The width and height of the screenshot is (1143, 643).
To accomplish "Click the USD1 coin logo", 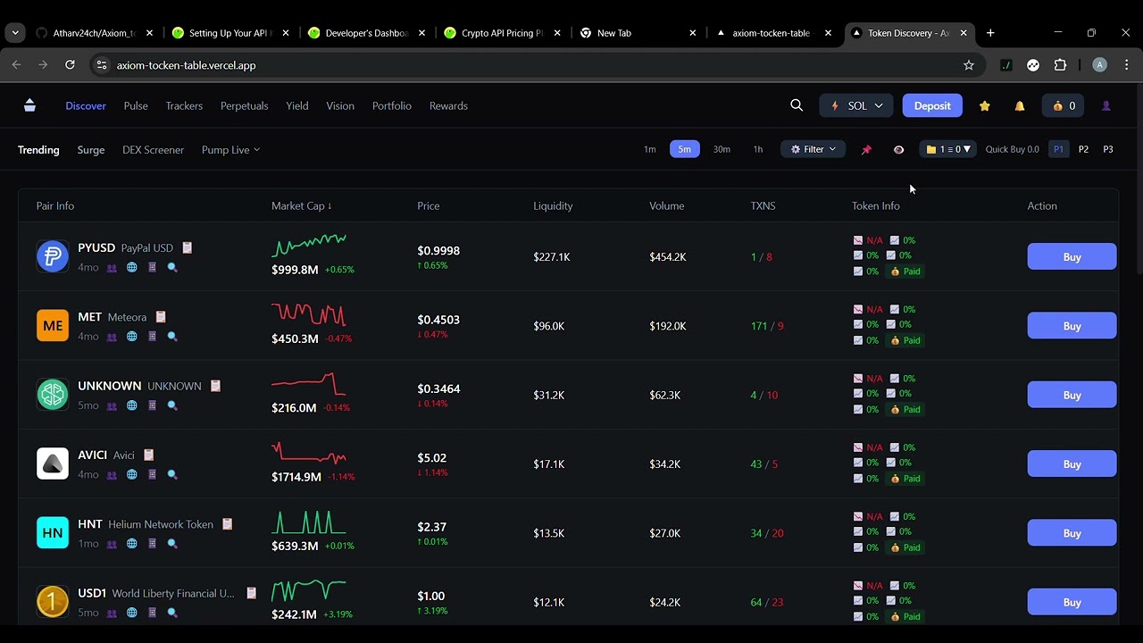I will tap(53, 602).
